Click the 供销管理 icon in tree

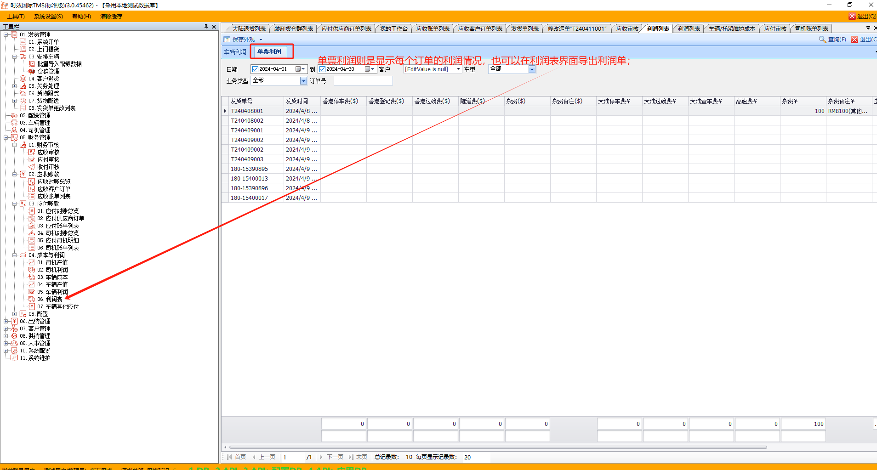tap(14, 336)
